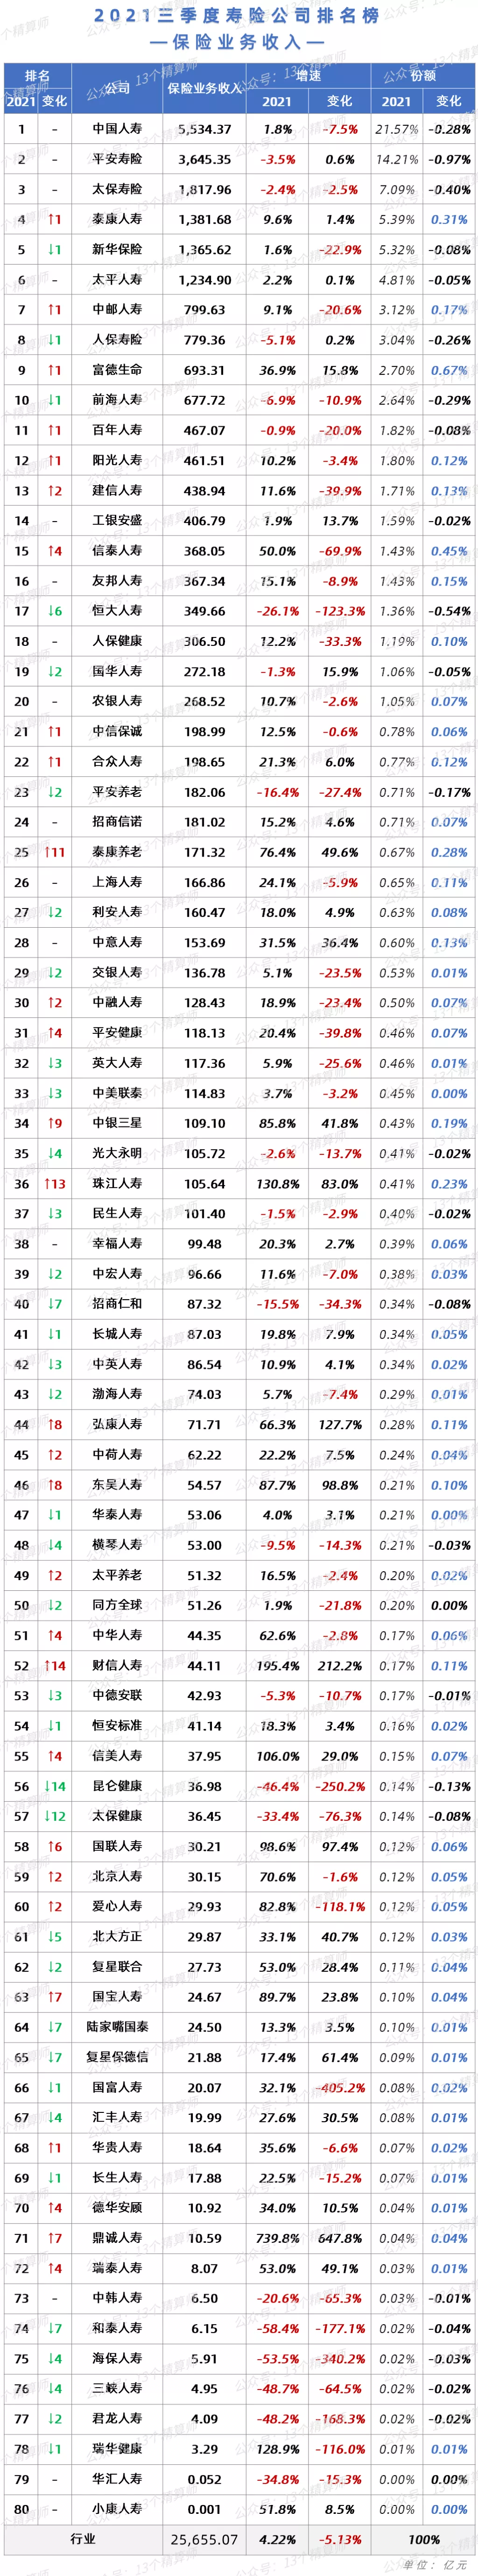Select the company name 中信保诚
This screenshot has width=478, height=2576.
point(118,732)
